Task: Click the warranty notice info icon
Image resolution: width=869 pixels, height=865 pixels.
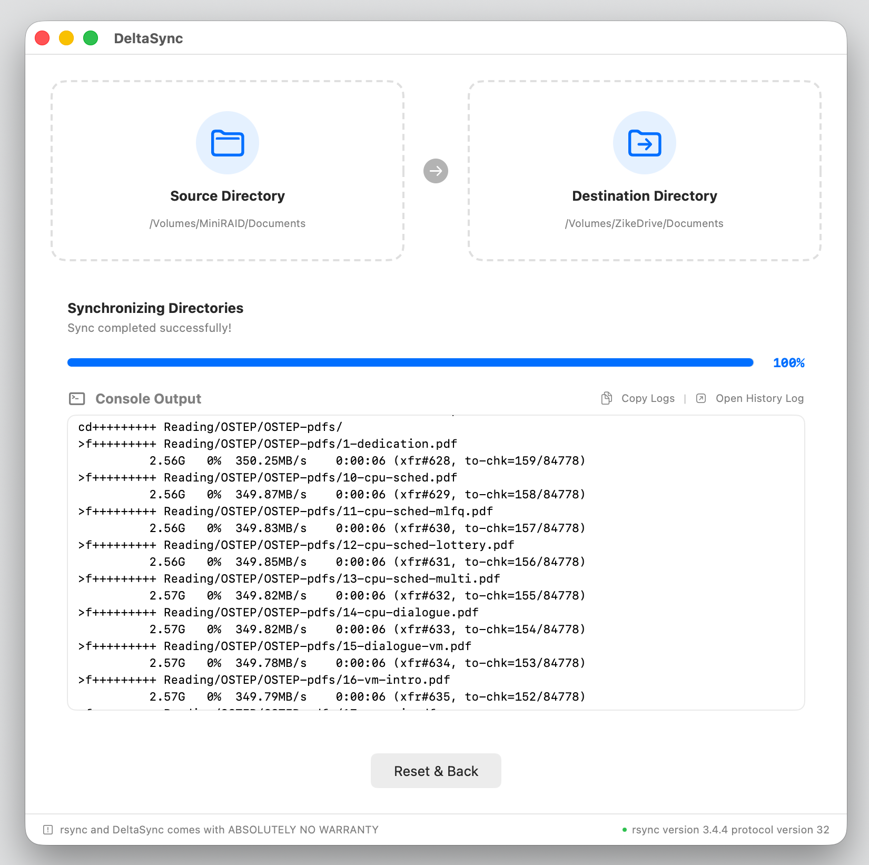Action: tap(47, 830)
